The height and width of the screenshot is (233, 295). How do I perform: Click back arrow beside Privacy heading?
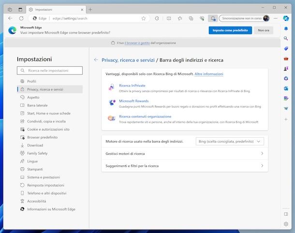coord(96,60)
